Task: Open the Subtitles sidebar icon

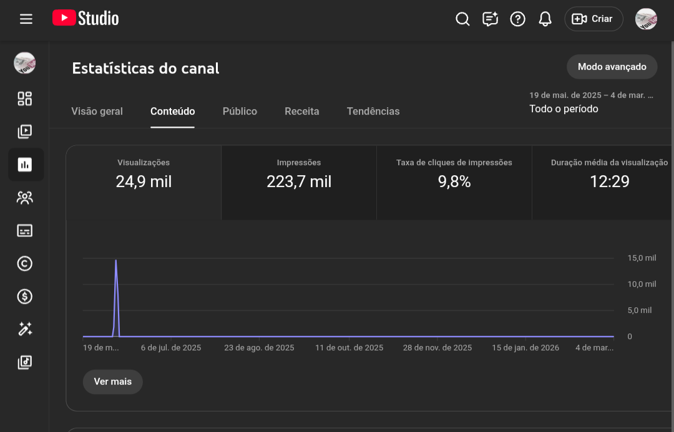Action: [x=24, y=231]
